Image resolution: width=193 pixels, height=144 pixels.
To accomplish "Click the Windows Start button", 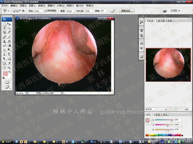I will 6,141.
